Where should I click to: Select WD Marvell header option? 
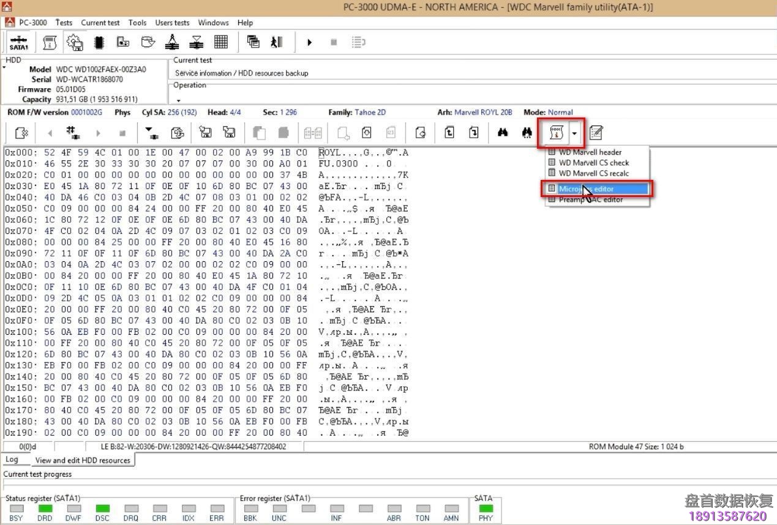point(590,152)
